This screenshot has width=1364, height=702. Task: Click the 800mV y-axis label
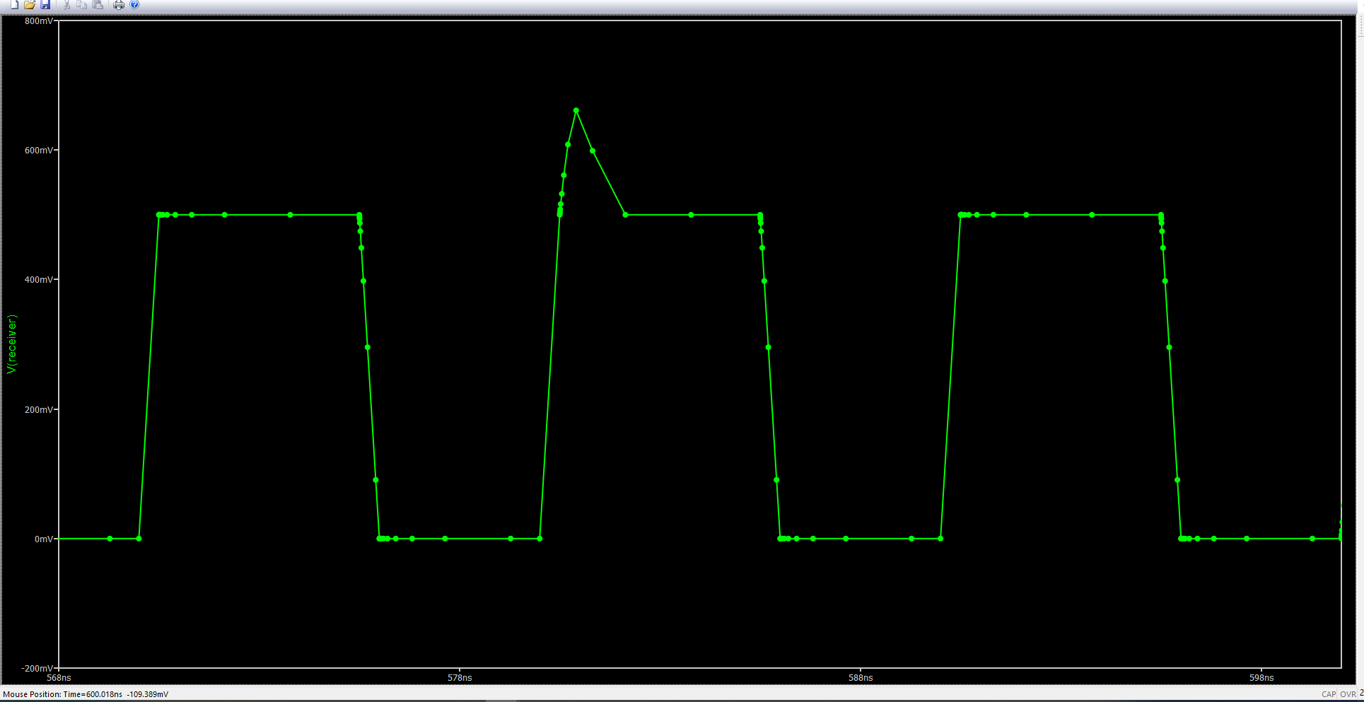[38, 21]
